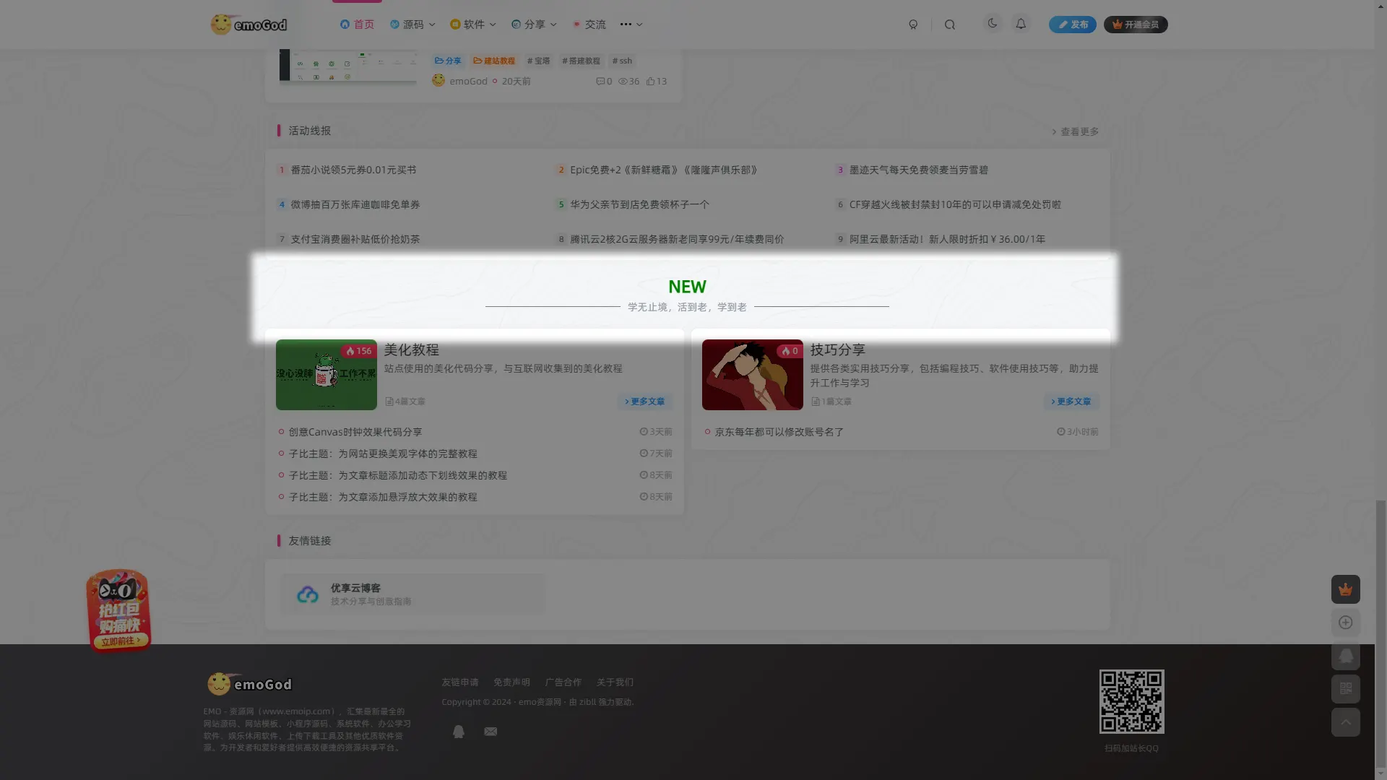Image resolution: width=1387 pixels, height=780 pixels.
Task: Click the 发布 publish button
Action: (x=1073, y=25)
